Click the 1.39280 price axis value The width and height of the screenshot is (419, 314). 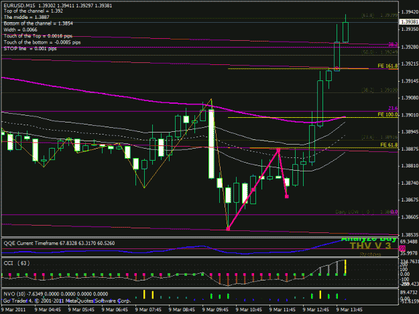click(410, 48)
